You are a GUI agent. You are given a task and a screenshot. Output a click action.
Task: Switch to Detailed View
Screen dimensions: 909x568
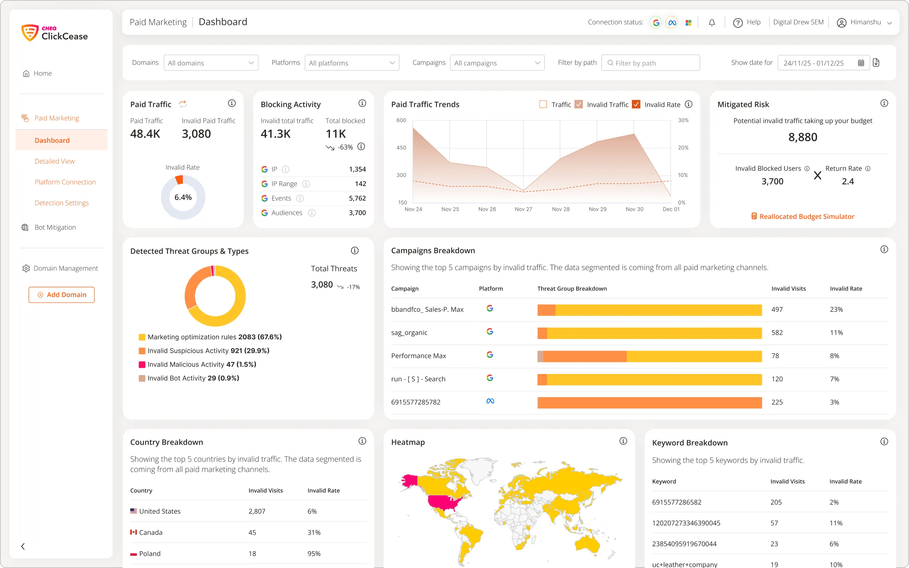55,161
